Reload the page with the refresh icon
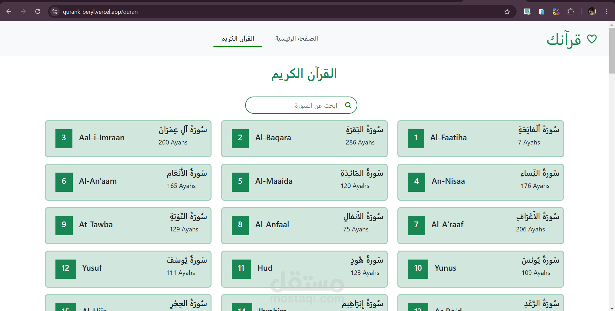 [x=37, y=12]
